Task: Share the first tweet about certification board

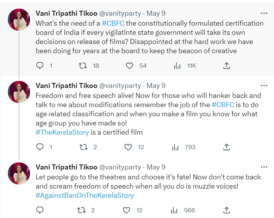Action: click(226, 66)
